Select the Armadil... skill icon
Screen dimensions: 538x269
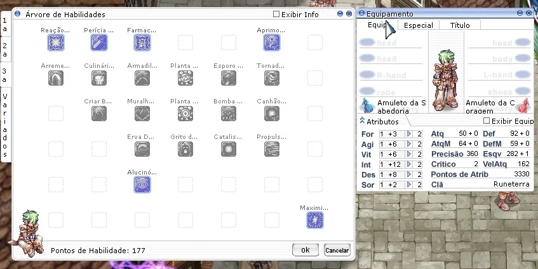142,78
